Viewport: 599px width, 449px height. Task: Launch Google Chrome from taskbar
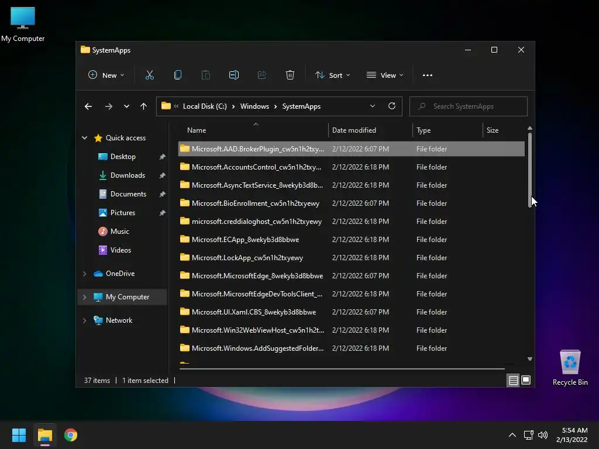[71, 435]
